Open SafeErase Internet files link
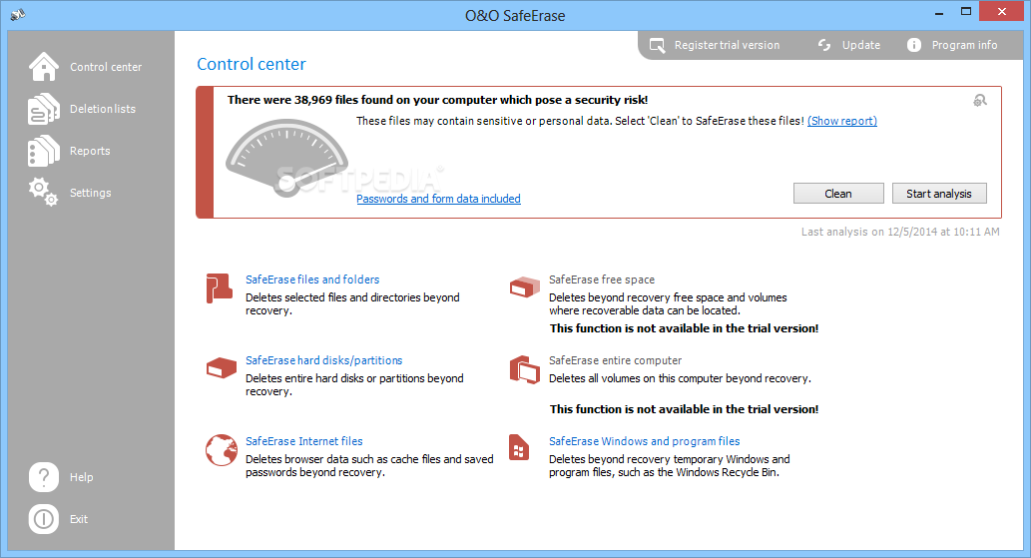1031x558 pixels. point(303,441)
